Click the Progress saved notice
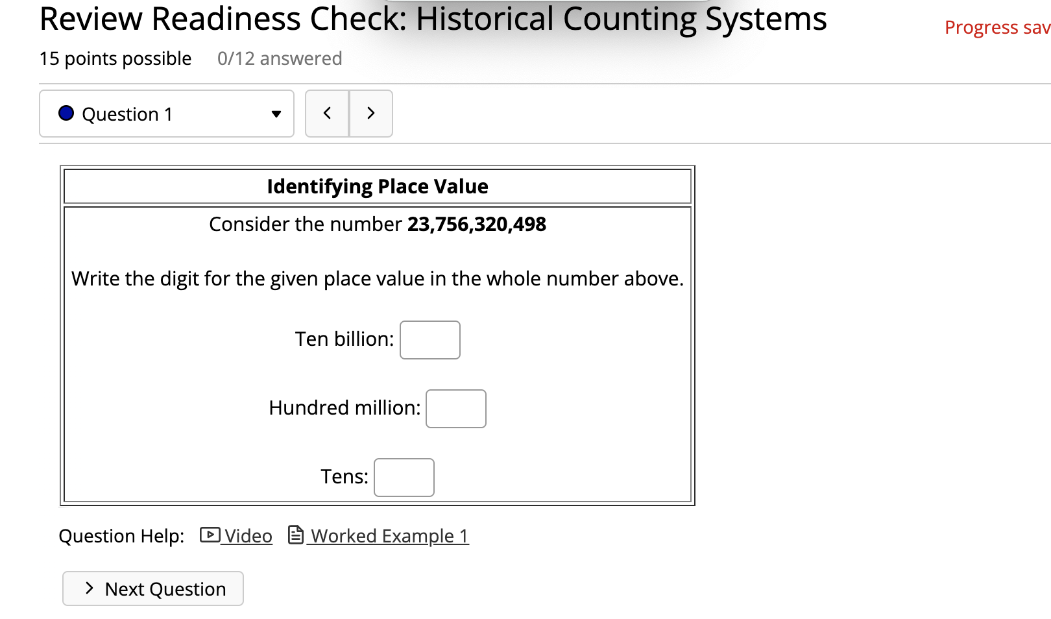Image resolution: width=1051 pixels, height=619 pixels. tap(995, 27)
